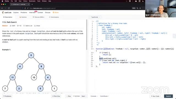Open the Store navbar link
176x99 pixels.
pos(56,12)
